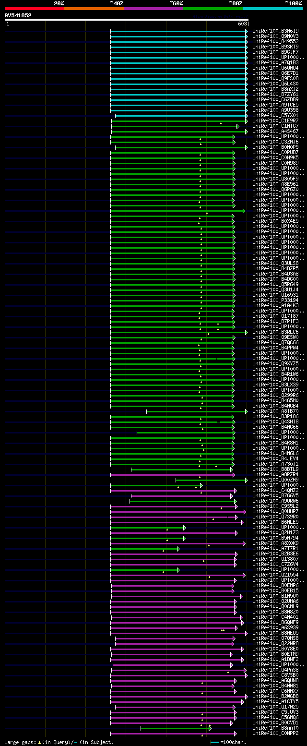Click the arrowhead ending the UniRef100_B3RLC6 bar
Image resolution: width=307 pixels, height=746 pixels.
tap(247, 332)
